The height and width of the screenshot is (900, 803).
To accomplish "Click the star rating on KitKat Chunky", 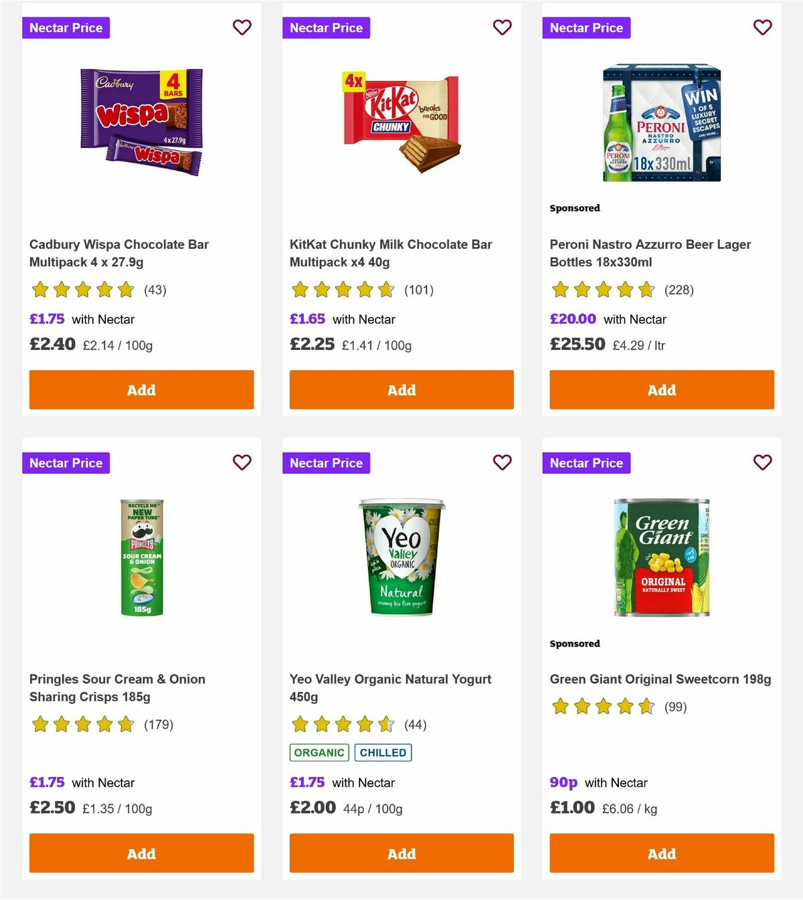I will pyautogui.click(x=343, y=290).
